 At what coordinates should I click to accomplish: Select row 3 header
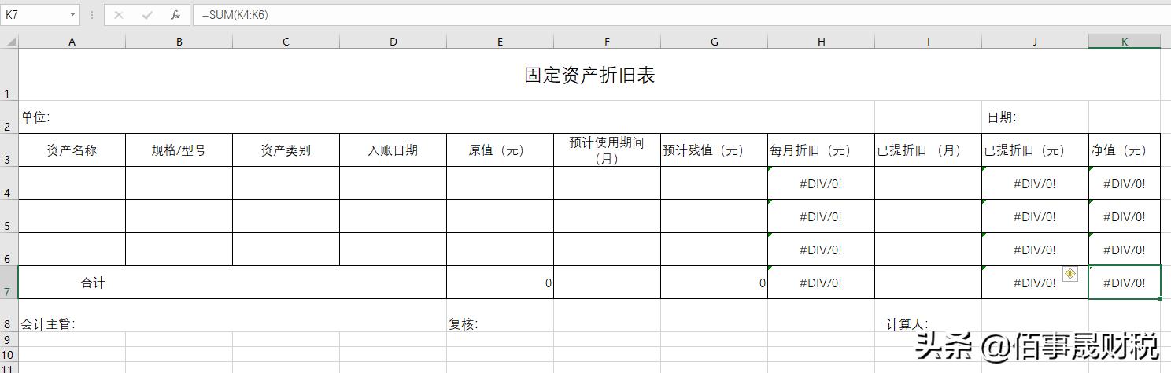pos(9,150)
